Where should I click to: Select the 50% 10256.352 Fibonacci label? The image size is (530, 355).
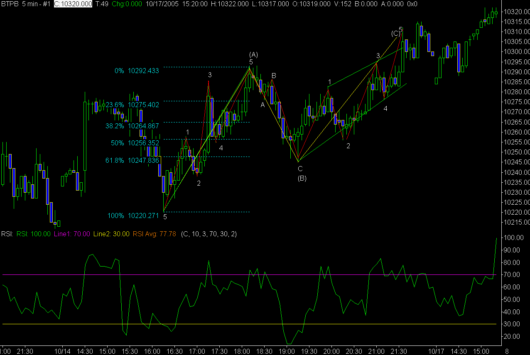pyautogui.click(x=135, y=143)
